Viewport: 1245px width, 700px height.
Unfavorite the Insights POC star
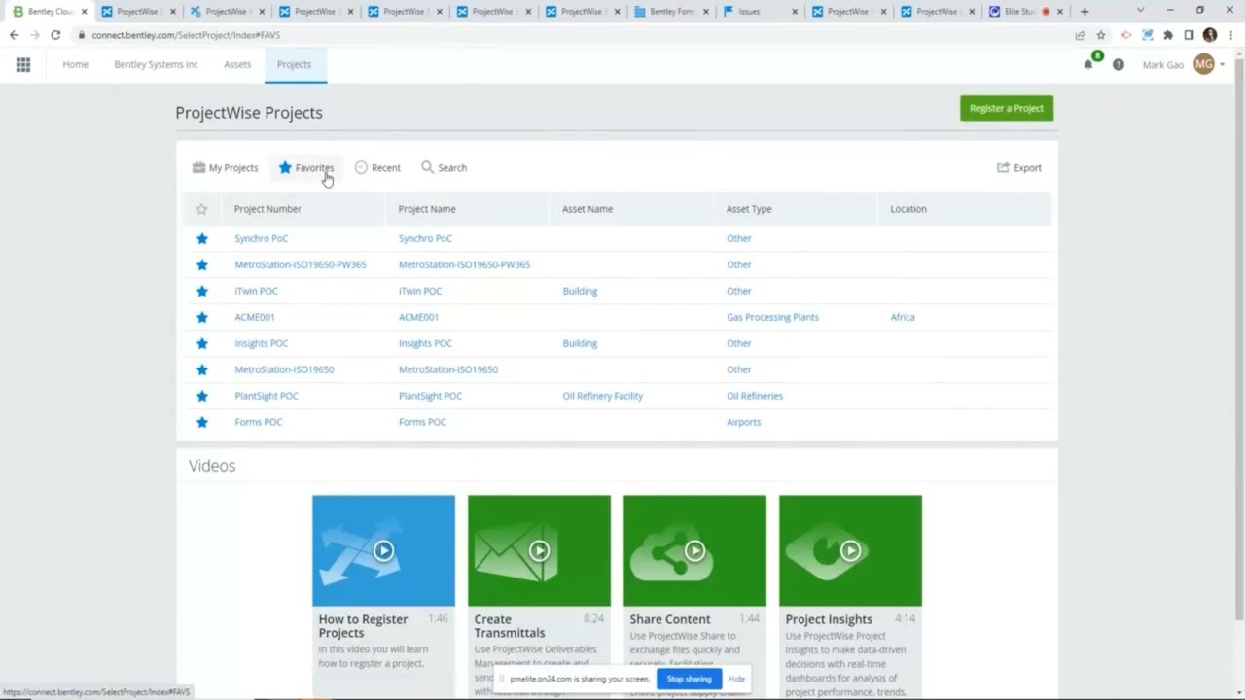pos(202,343)
